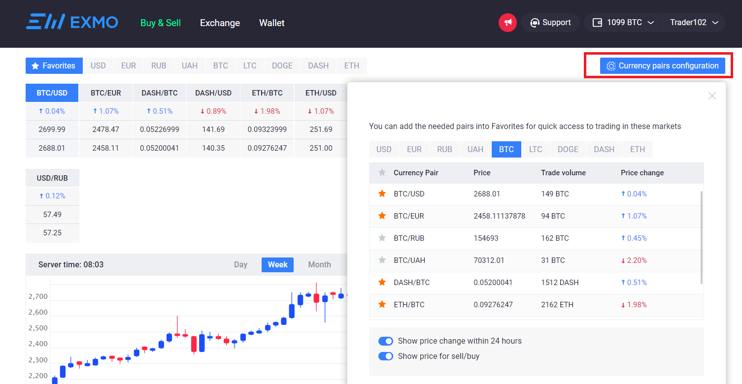The image size is (742, 384).
Task: Remove ETH/BTC from favorites via star
Action: point(382,304)
